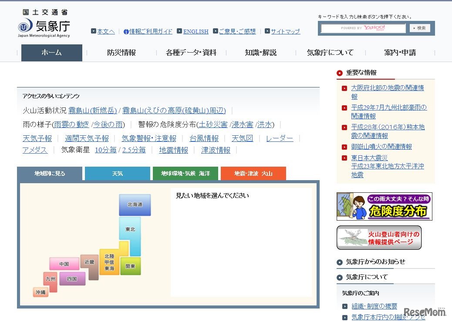Viewport: 452px width, 322px height.
Task: Open 組織・制度の概要 in the sidebar
Action: tap(374, 306)
